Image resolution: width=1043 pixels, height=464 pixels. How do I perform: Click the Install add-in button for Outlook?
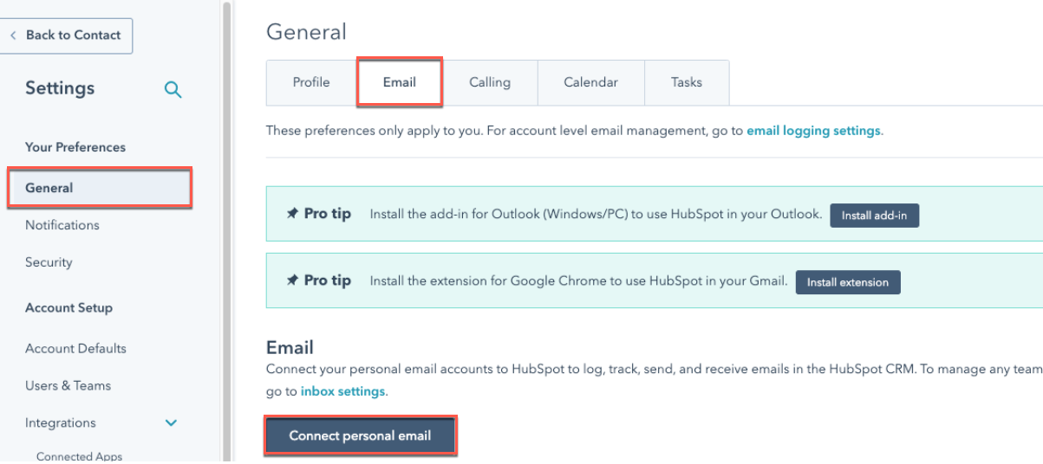[874, 216]
